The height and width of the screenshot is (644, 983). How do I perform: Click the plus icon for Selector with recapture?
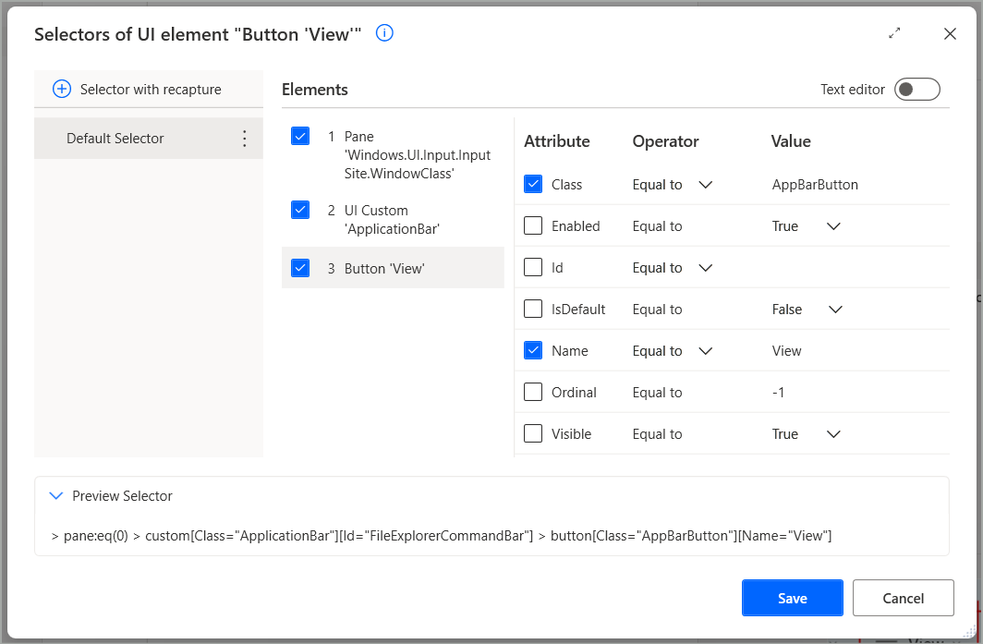point(62,90)
